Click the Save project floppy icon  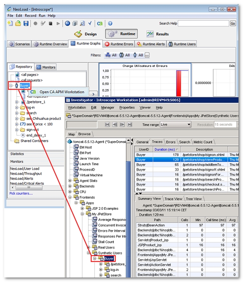pos(26,24)
